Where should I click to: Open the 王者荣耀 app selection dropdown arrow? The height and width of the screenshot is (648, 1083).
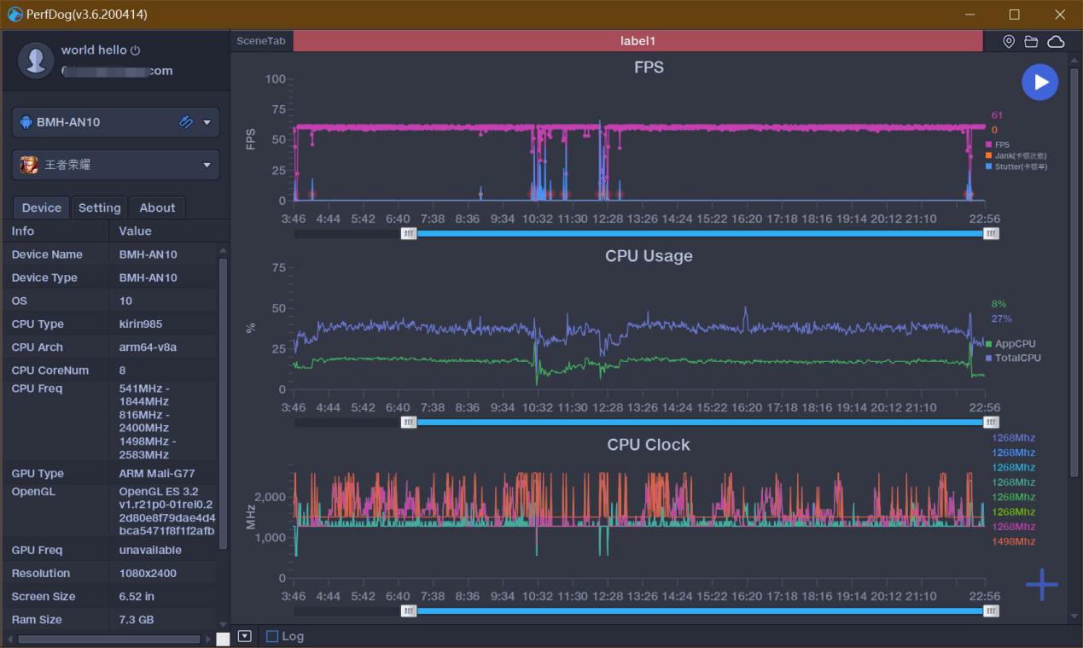pos(207,165)
